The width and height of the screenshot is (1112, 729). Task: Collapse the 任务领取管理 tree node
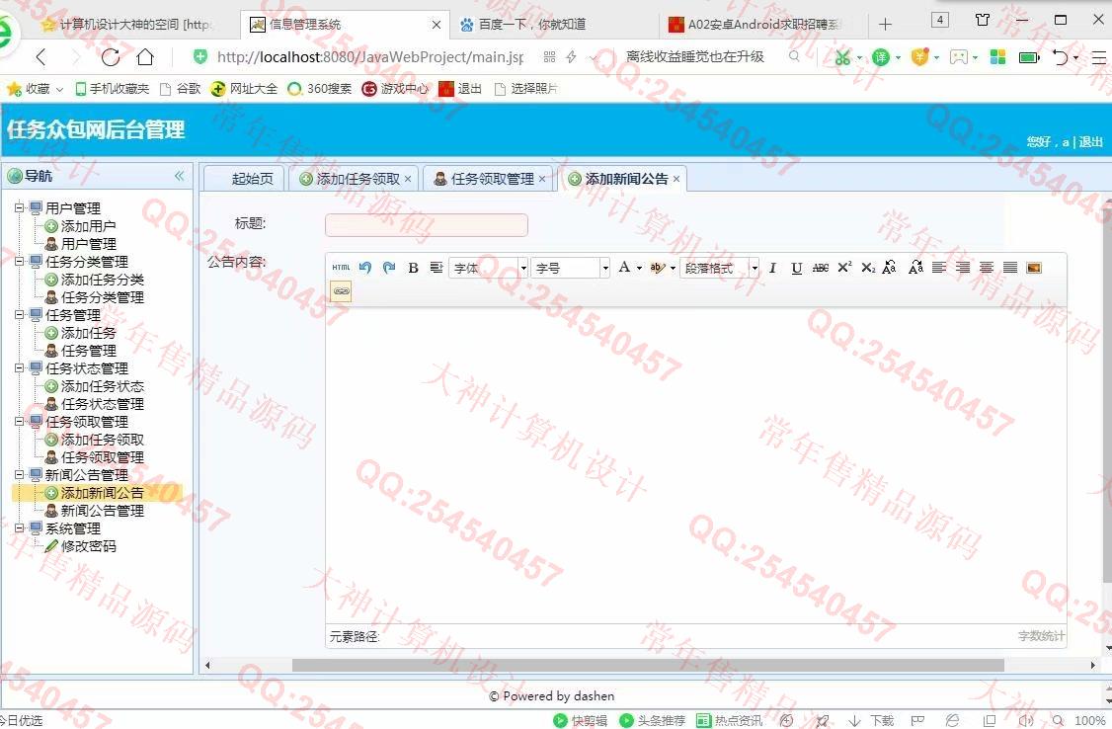[20, 421]
